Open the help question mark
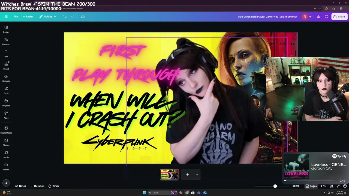The width and height of the screenshot is (349, 196). click(x=345, y=186)
